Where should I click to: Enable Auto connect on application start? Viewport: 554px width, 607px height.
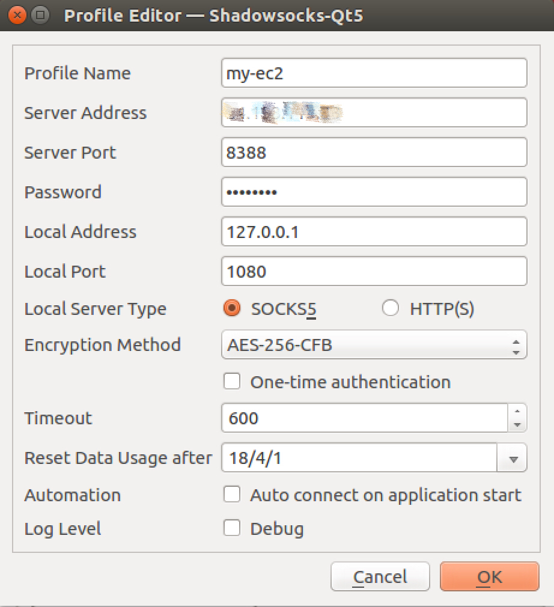click(x=232, y=495)
